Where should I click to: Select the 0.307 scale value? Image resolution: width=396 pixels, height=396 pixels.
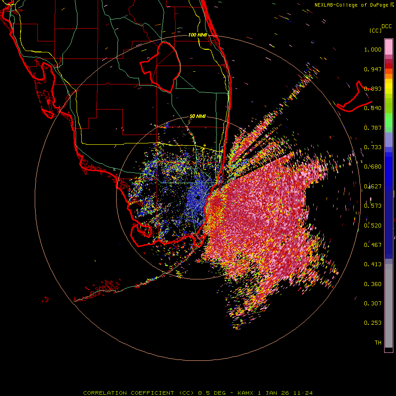(373, 304)
